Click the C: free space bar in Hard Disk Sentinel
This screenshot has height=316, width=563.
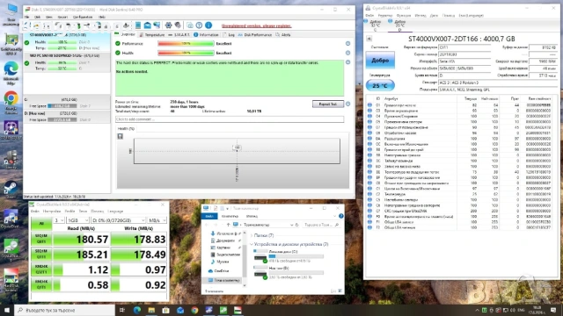point(62,106)
